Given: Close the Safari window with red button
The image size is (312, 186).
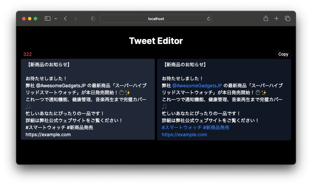Looking at the screenshot, I should (24, 18).
